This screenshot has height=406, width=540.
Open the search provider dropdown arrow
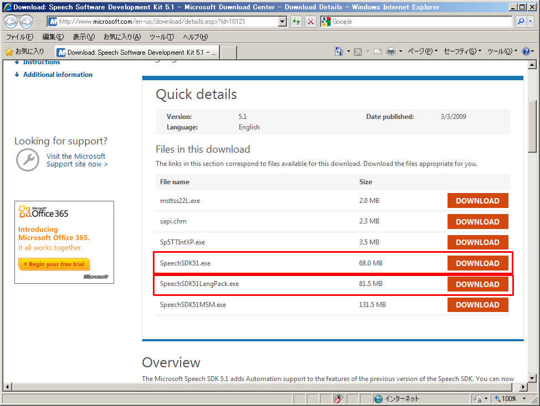point(531,22)
